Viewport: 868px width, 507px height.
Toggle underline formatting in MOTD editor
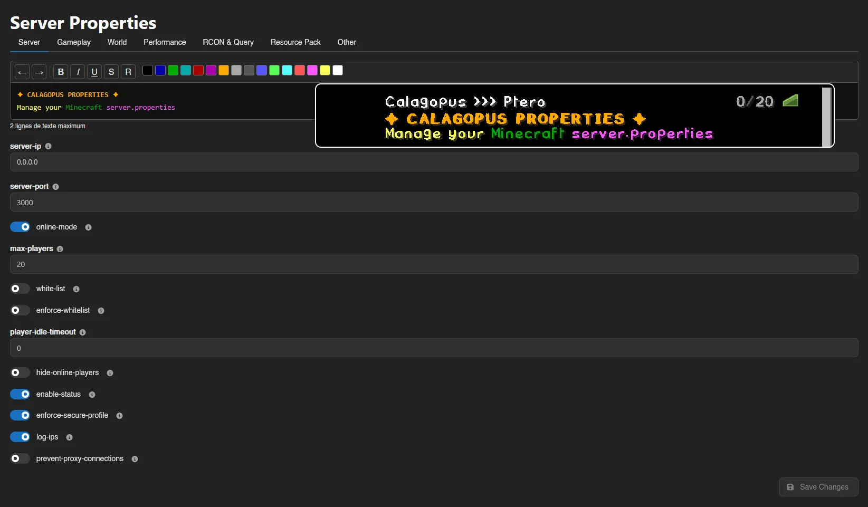point(94,72)
